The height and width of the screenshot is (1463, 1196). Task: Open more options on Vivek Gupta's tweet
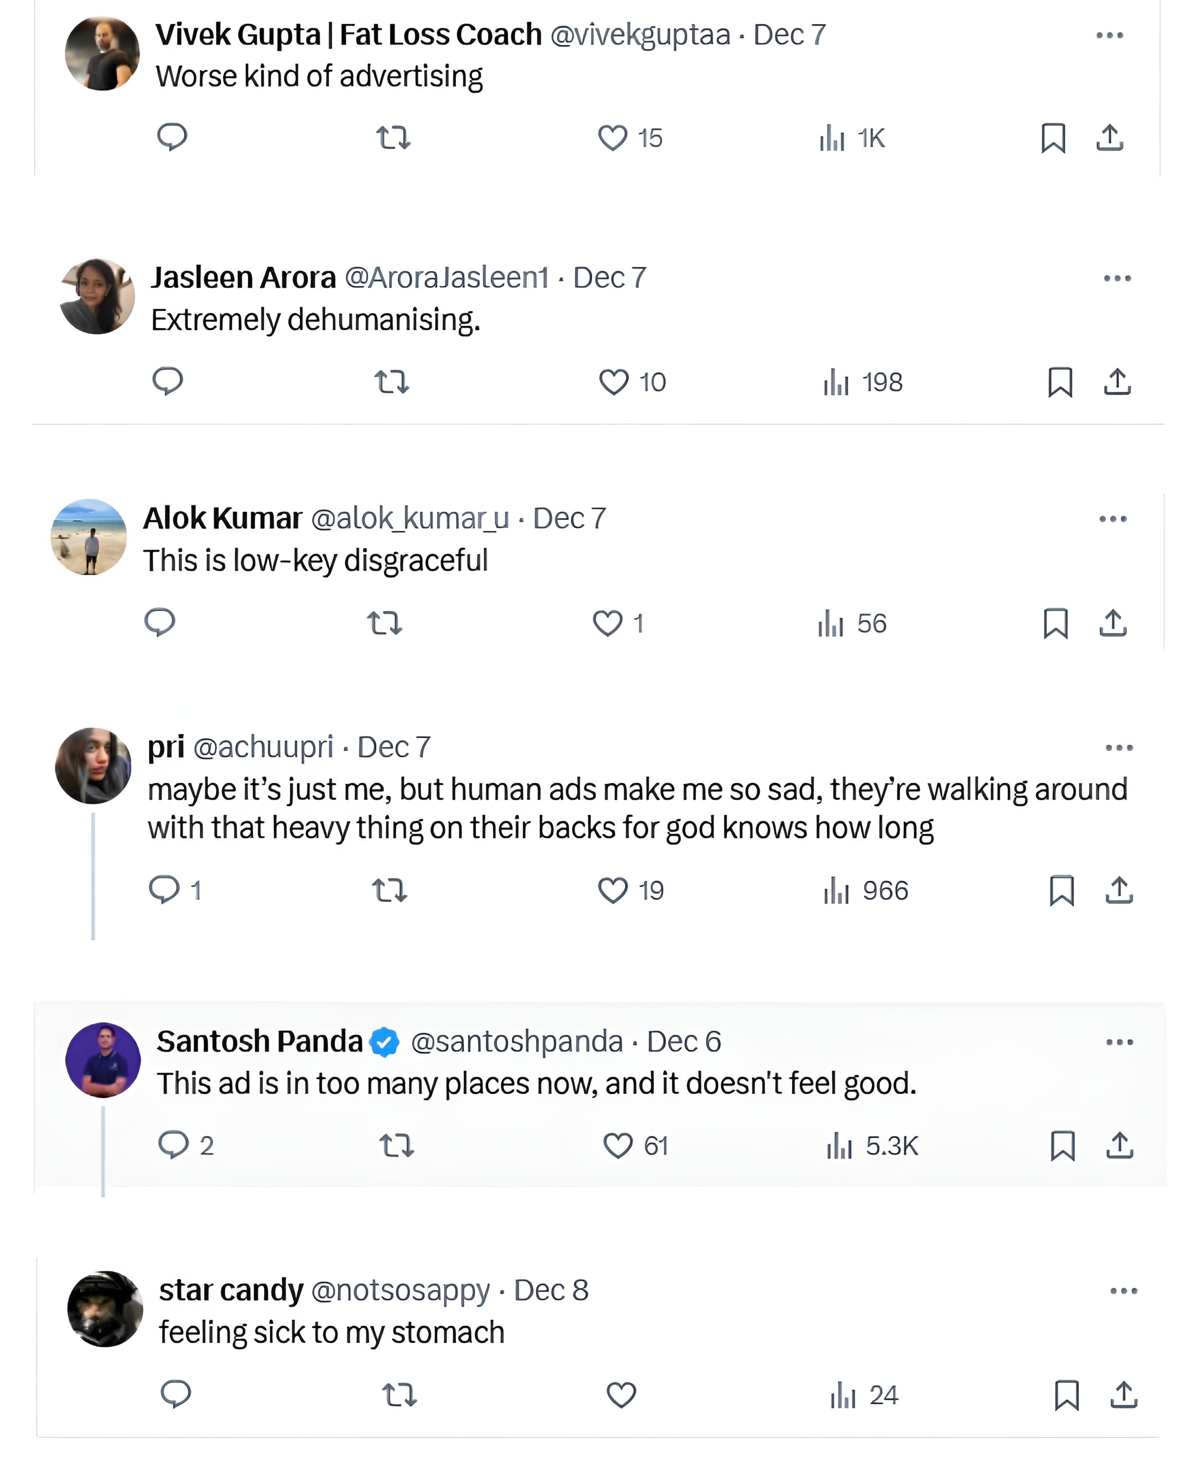[x=1110, y=35]
